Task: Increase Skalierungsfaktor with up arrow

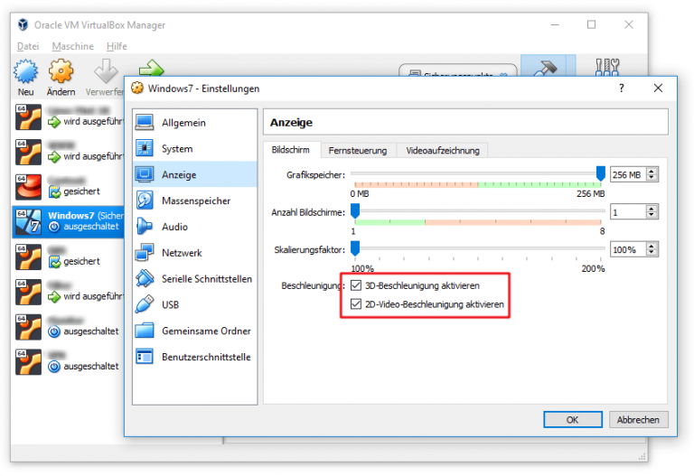Action: coord(651,247)
